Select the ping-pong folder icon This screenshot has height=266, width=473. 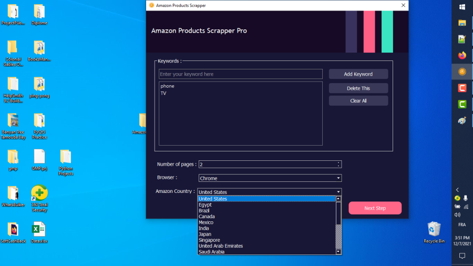(39, 87)
